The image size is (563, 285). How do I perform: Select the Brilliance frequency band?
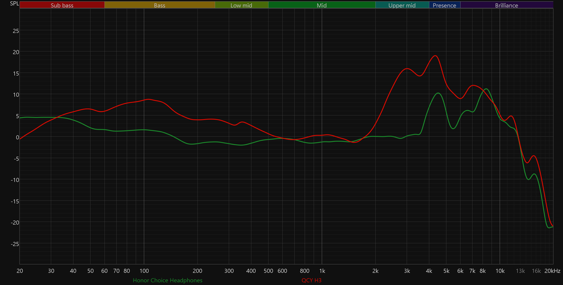point(507,5)
